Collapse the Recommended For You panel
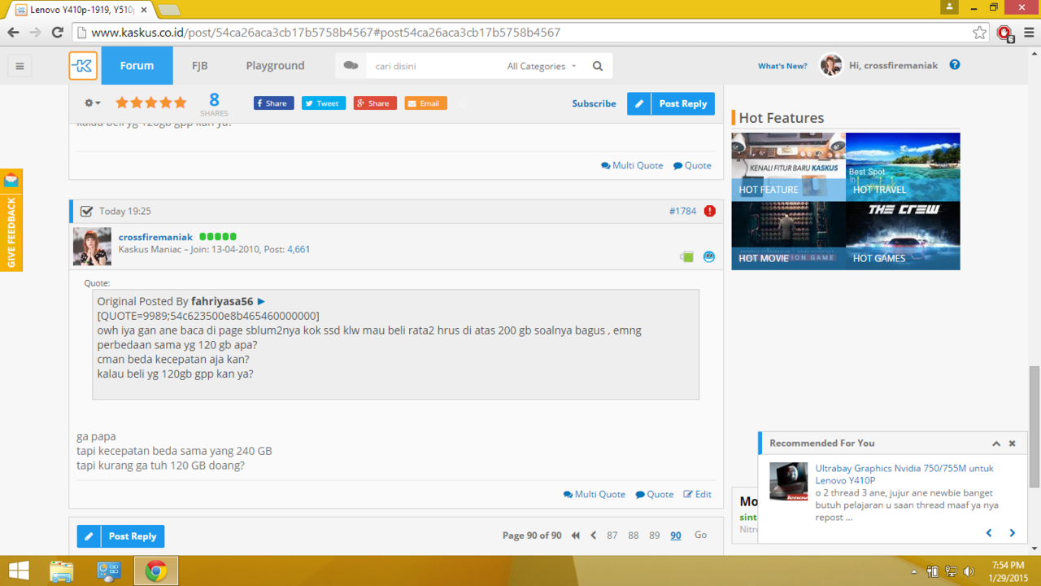The width and height of the screenshot is (1041, 586). point(996,444)
